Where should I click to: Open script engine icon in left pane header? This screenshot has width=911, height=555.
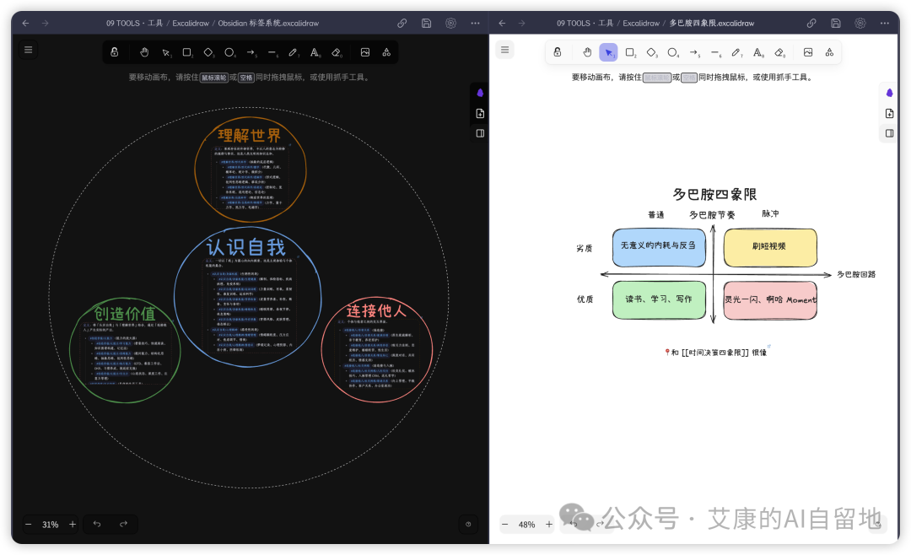coord(450,24)
